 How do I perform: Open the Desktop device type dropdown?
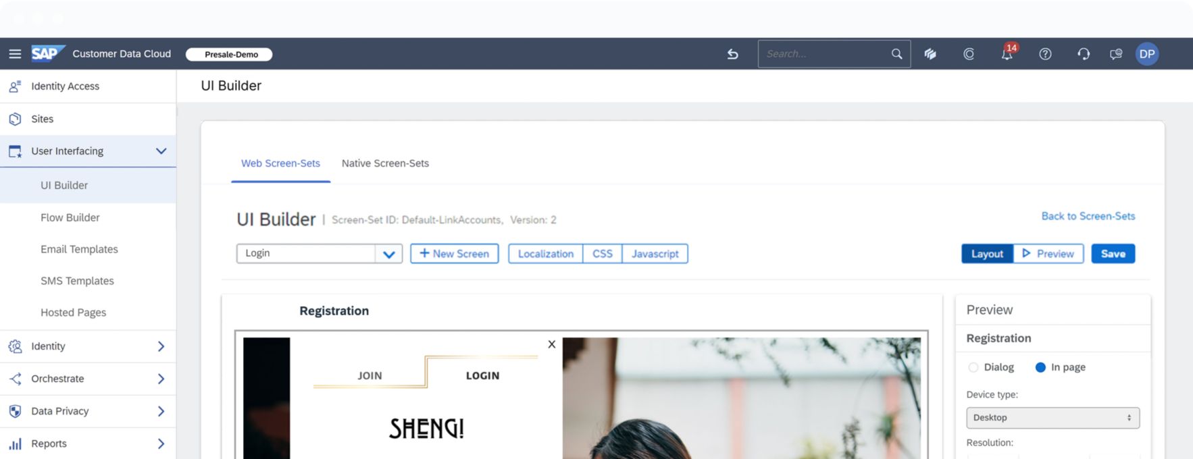(1052, 418)
